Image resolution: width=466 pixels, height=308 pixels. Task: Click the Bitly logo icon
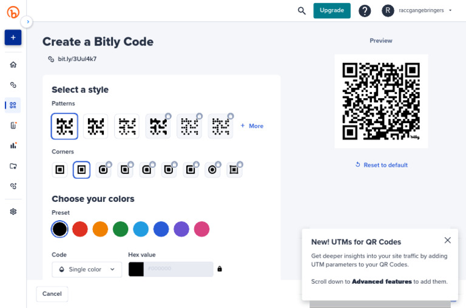[13, 12]
